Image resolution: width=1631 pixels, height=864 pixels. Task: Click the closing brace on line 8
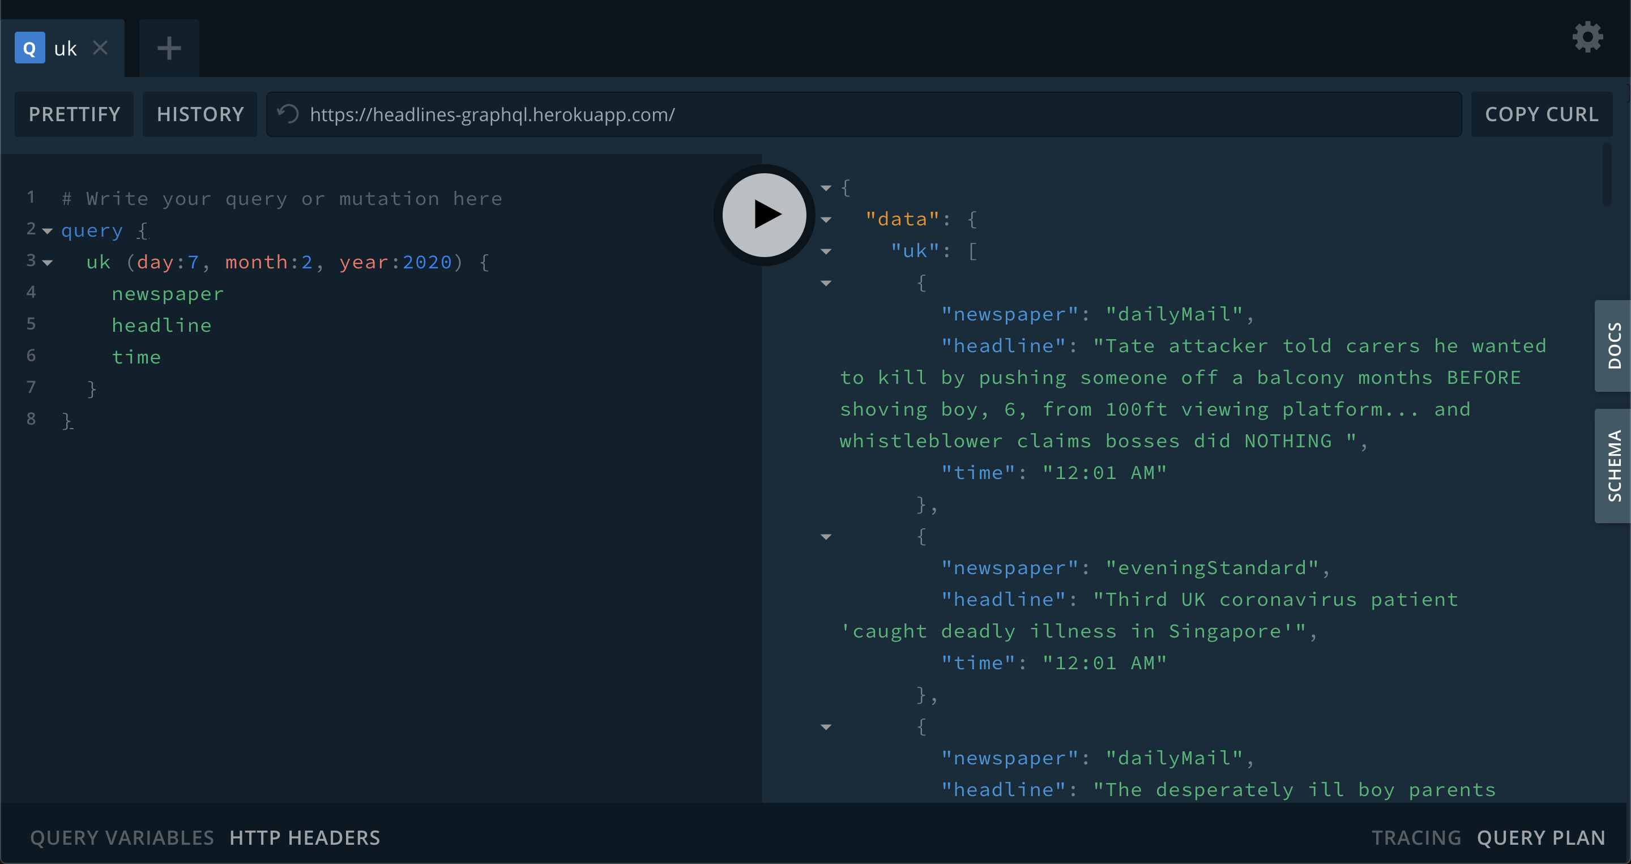[x=67, y=420]
